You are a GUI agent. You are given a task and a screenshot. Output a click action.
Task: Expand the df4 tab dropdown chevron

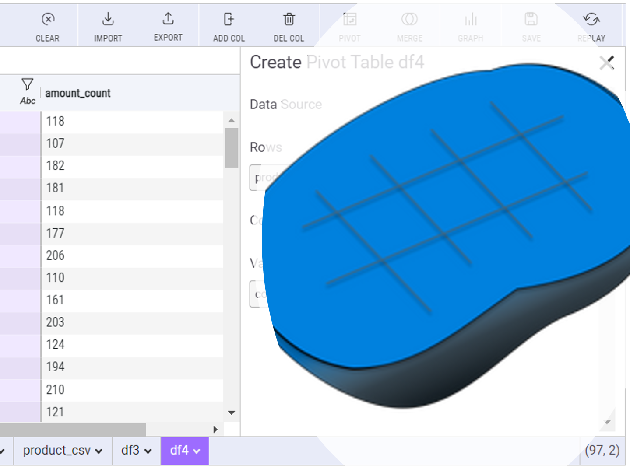tap(197, 451)
